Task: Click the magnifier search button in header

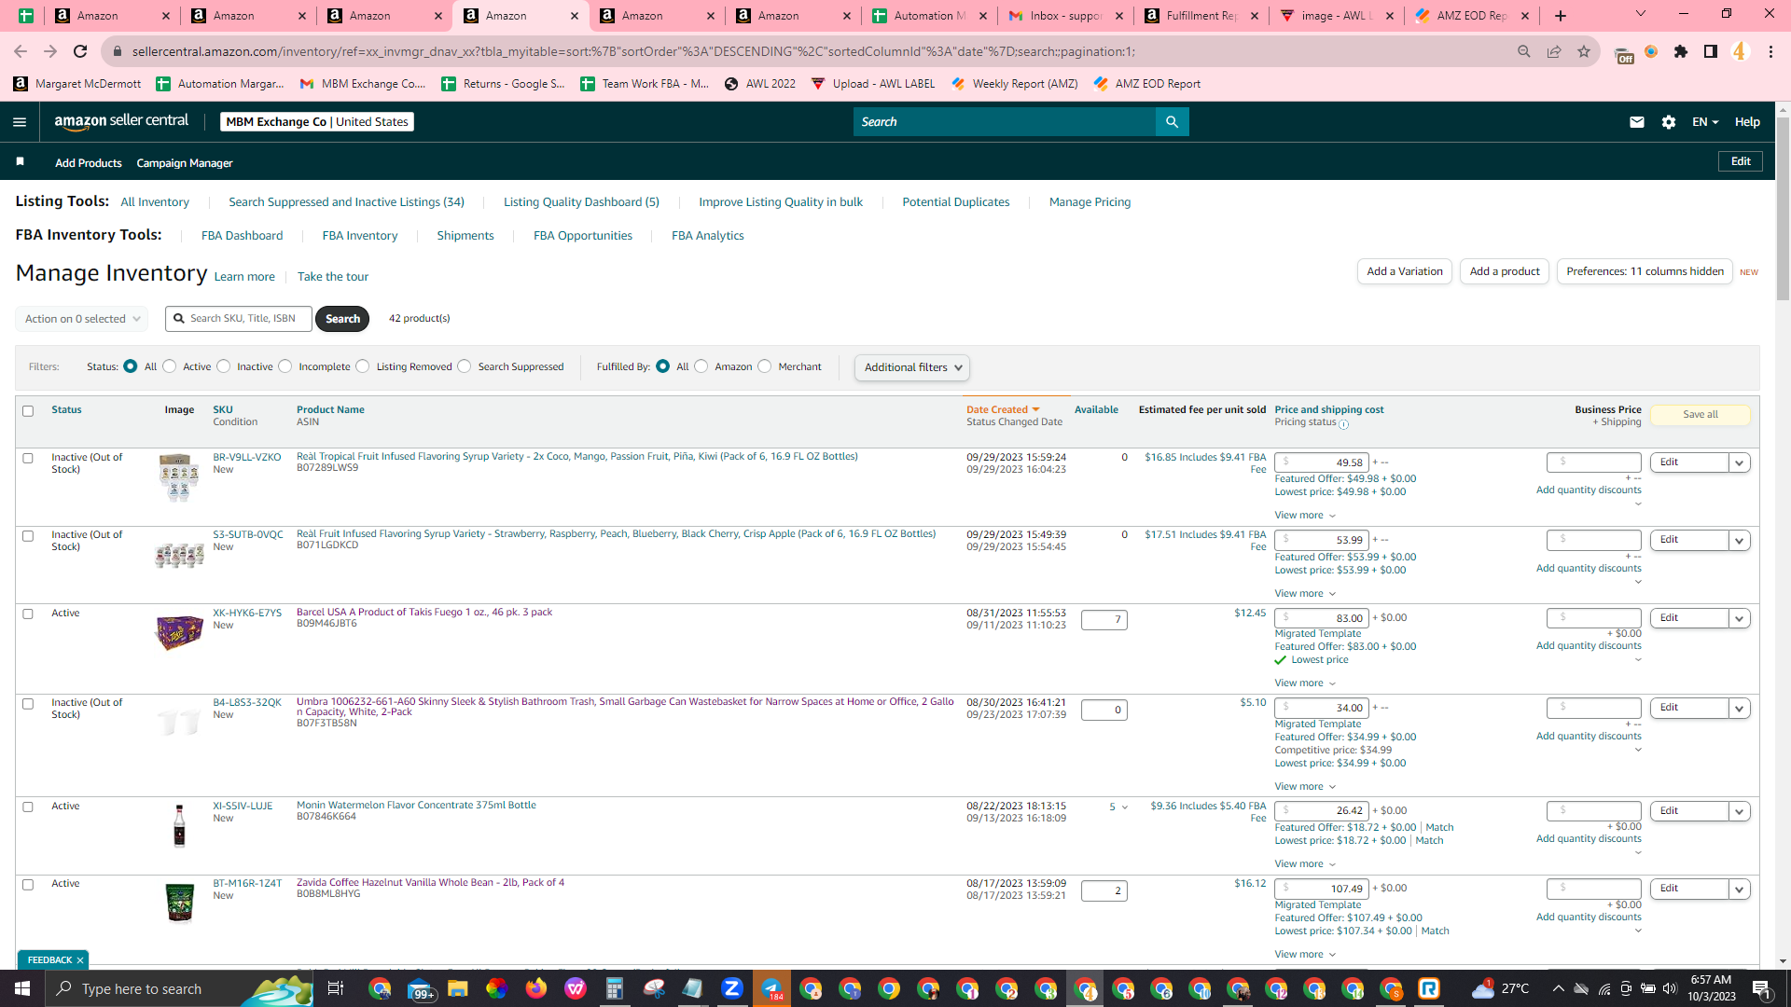Action: coord(1172,122)
